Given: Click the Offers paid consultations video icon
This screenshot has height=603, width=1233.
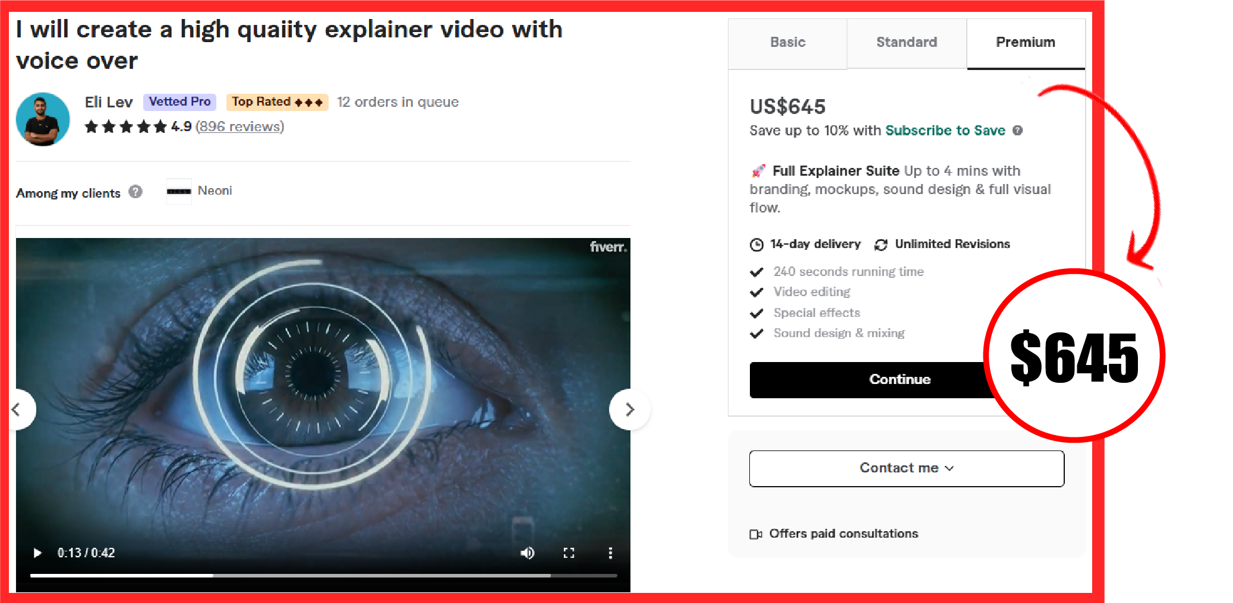Looking at the screenshot, I should click(x=755, y=534).
